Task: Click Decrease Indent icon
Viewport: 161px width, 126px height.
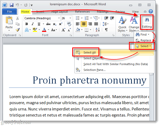Action: tap(106, 18)
